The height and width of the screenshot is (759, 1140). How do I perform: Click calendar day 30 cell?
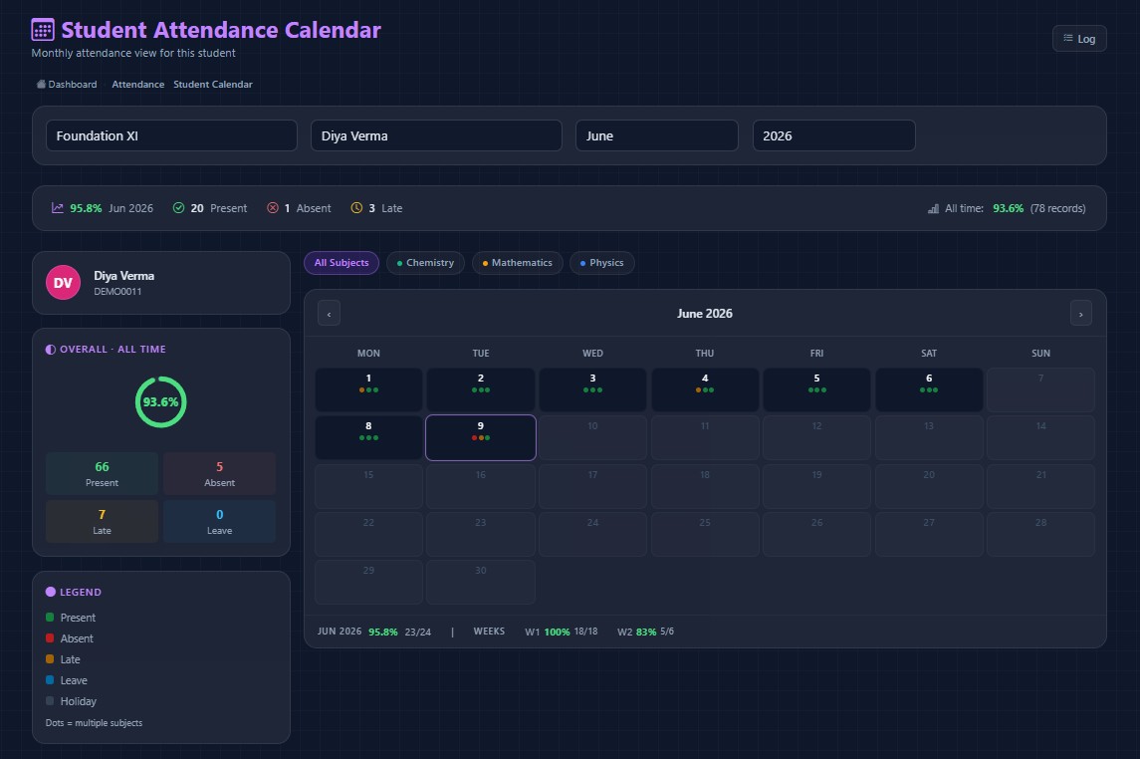481,582
